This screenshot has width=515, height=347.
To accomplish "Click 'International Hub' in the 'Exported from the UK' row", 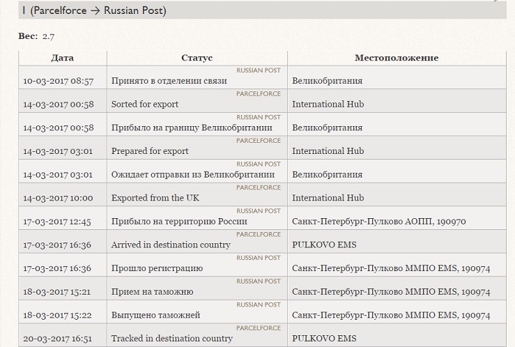I will click(x=328, y=198).
